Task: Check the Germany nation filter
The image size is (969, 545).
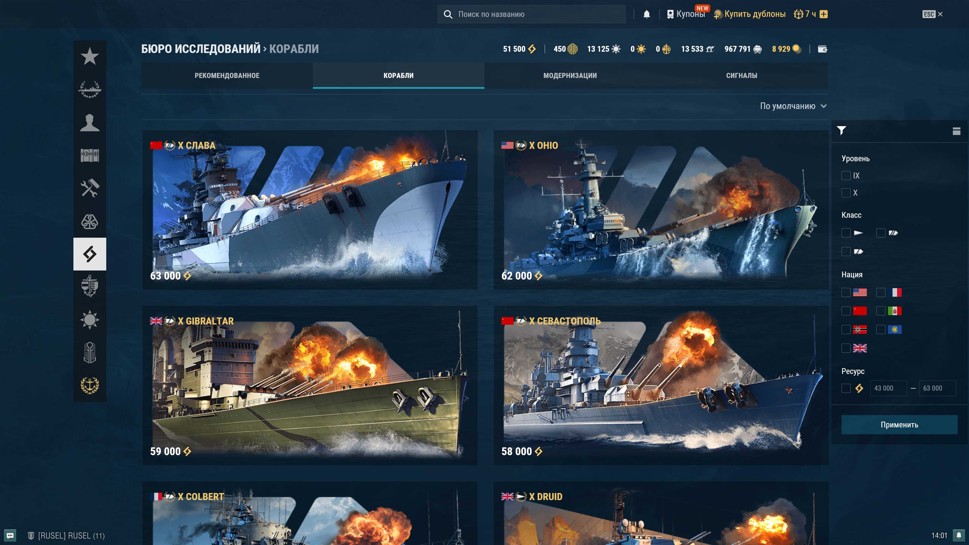Action: [x=846, y=330]
